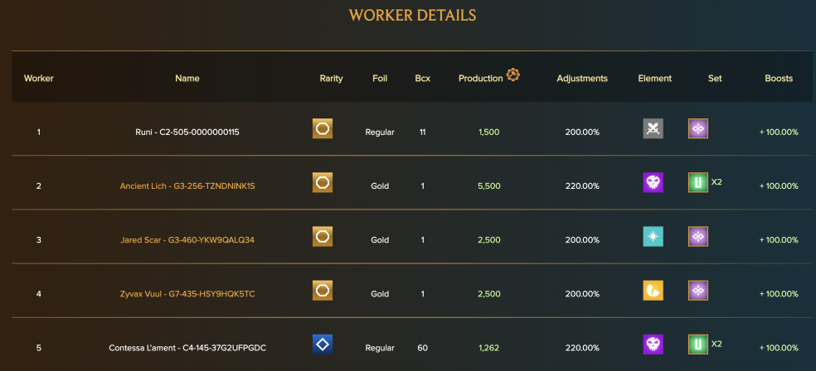Click Jared Scar's teal star element icon
This screenshot has height=371, width=816.
pyautogui.click(x=653, y=236)
